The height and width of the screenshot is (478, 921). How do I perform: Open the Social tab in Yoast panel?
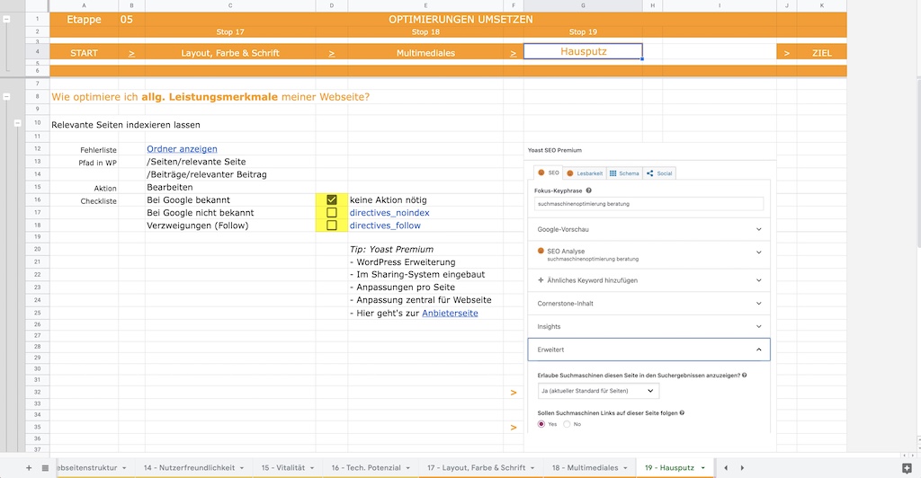659,173
